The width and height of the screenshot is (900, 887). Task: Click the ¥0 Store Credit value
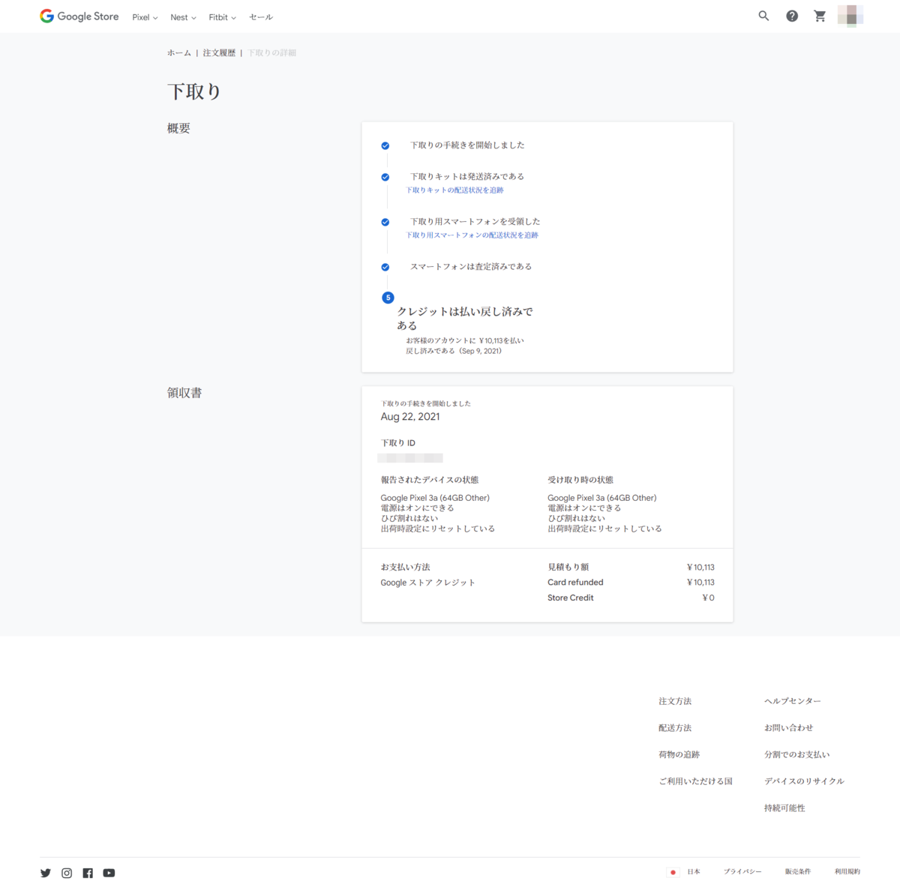point(708,598)
